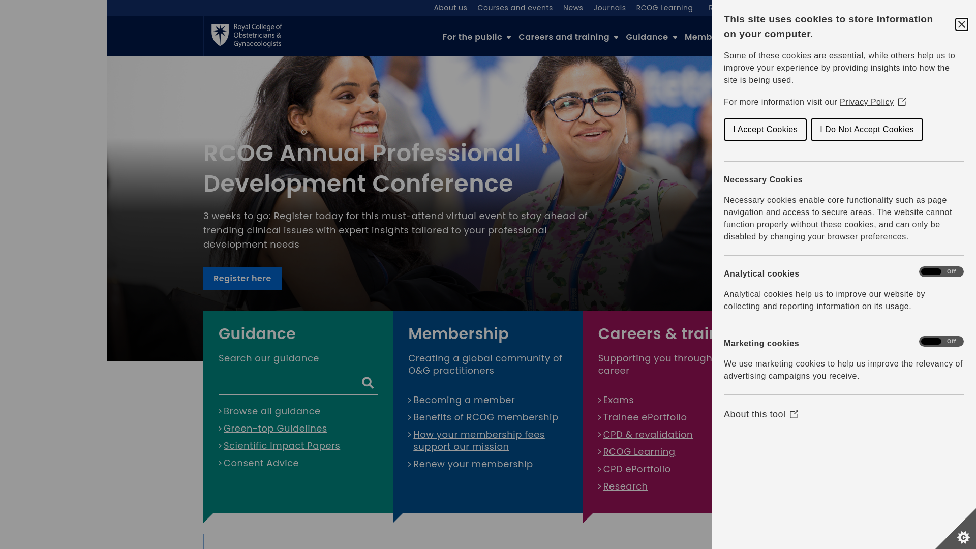
Task: Open Scientific Impact Papers link
Action: coord(282,446)
